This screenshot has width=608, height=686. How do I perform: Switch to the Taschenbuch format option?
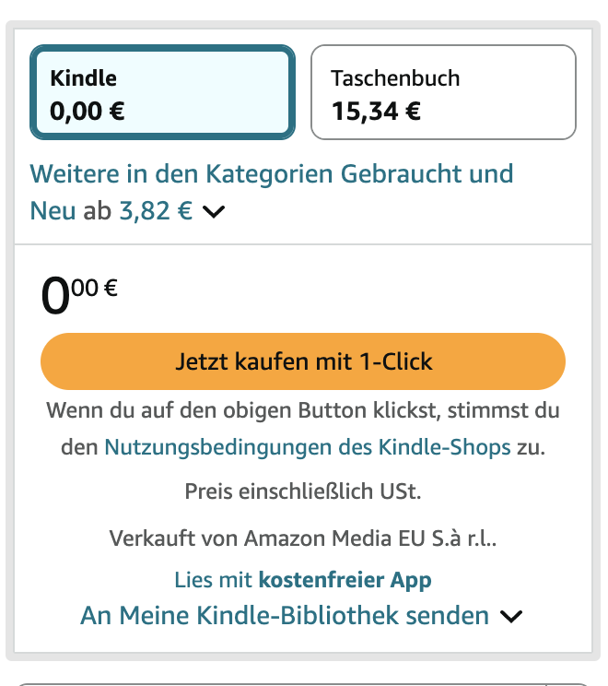coord(443,93)
